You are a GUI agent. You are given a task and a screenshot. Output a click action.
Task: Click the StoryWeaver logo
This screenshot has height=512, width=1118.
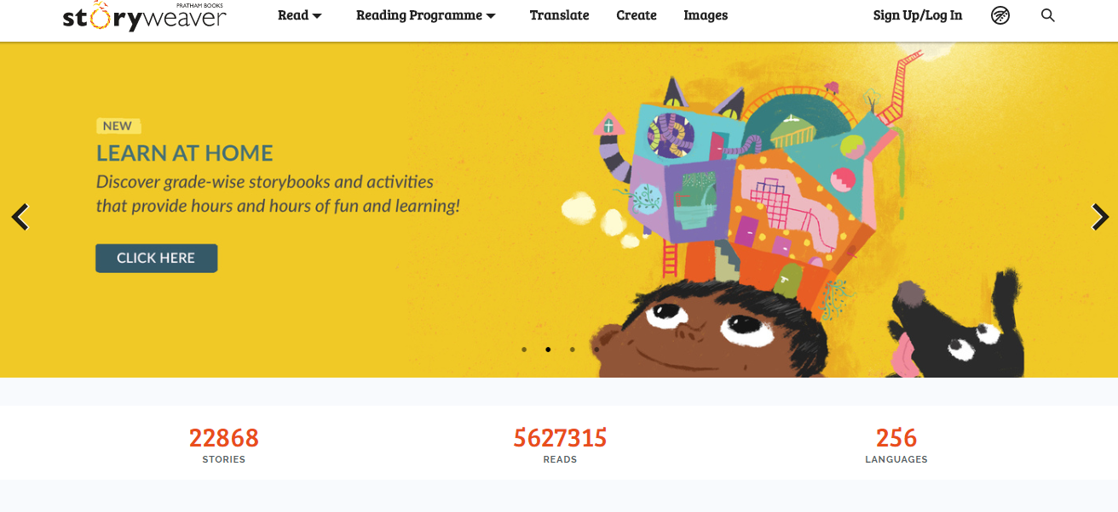click(x=145, y=16)
